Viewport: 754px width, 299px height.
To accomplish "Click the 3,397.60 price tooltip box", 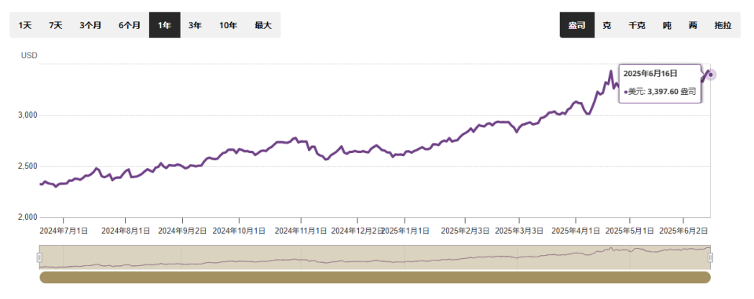I will 660,84.
